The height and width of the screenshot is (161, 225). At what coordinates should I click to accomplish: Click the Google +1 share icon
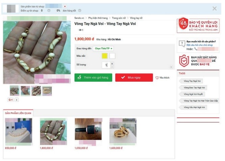tap(10, 100)
